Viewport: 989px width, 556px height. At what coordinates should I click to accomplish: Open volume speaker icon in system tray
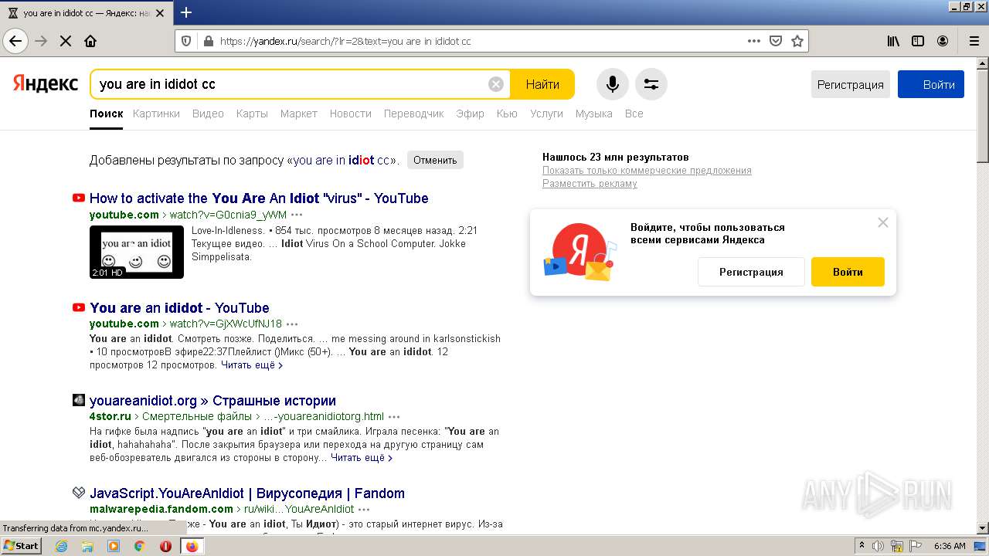pos(878,546)
